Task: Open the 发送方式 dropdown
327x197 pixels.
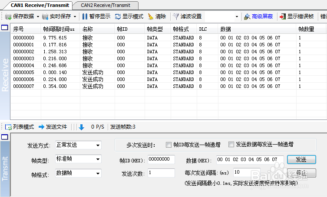Action: pyautogui.click(x=78, y=145)
